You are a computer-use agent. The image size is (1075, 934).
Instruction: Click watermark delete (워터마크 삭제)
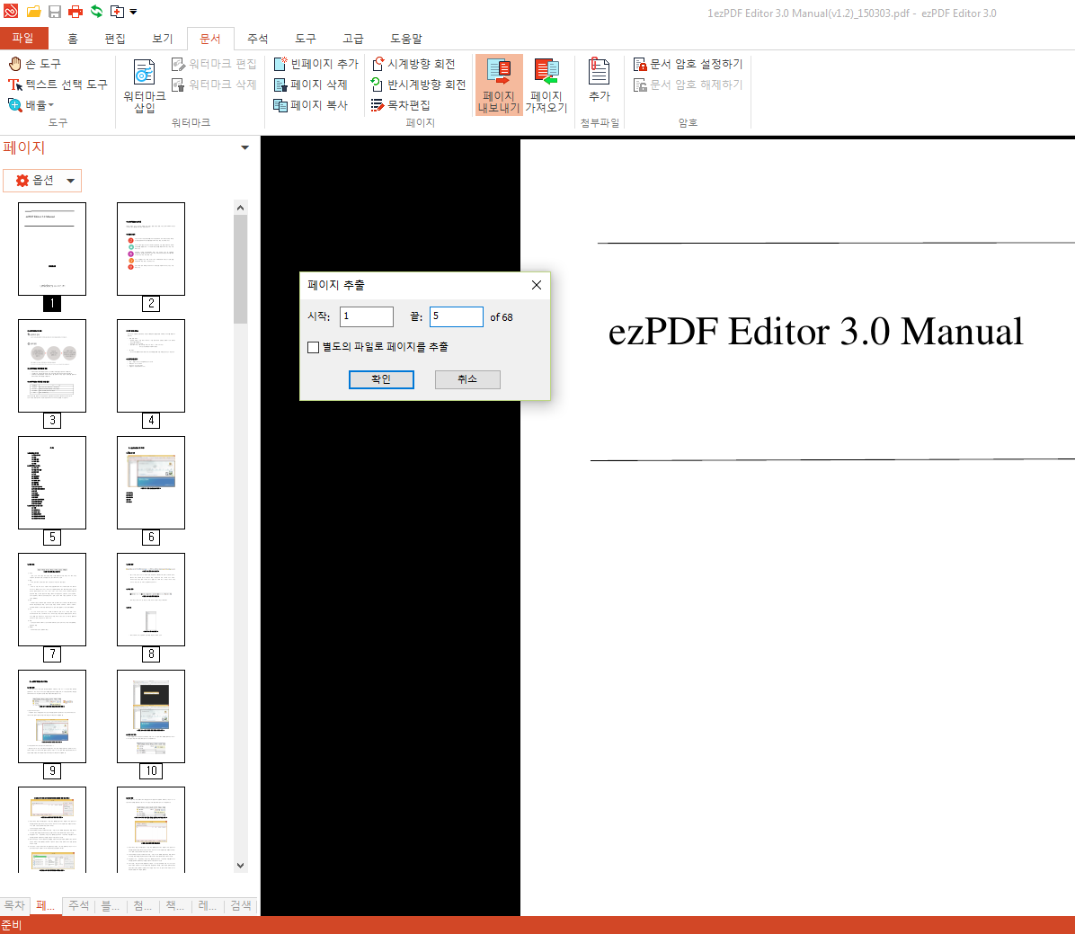(214, 85)
